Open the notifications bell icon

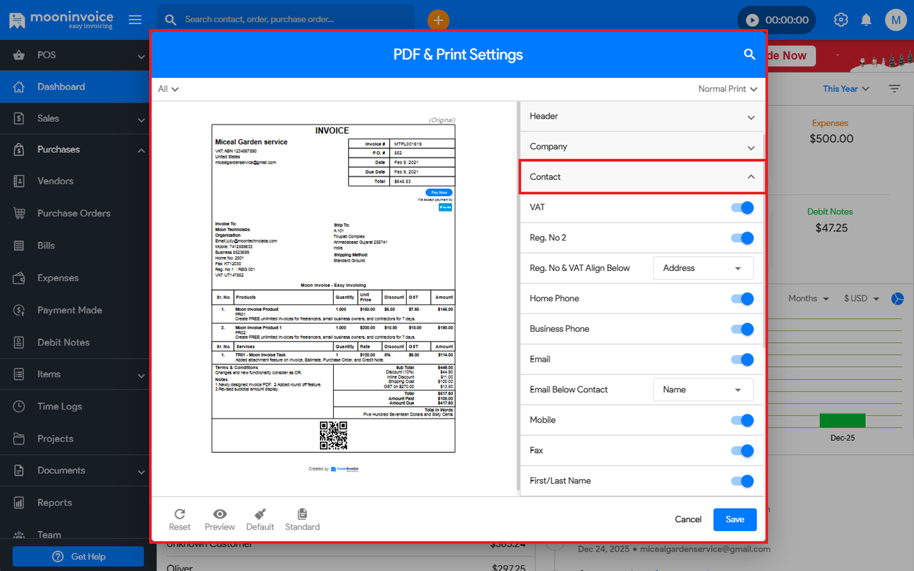[x=866, y=20]
